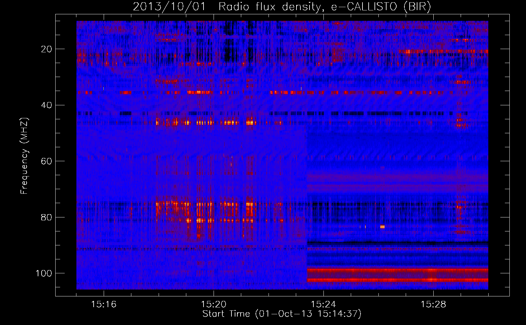Click the 15:16 time tick label
Viewport: 526px width, 325px height.
104,305
